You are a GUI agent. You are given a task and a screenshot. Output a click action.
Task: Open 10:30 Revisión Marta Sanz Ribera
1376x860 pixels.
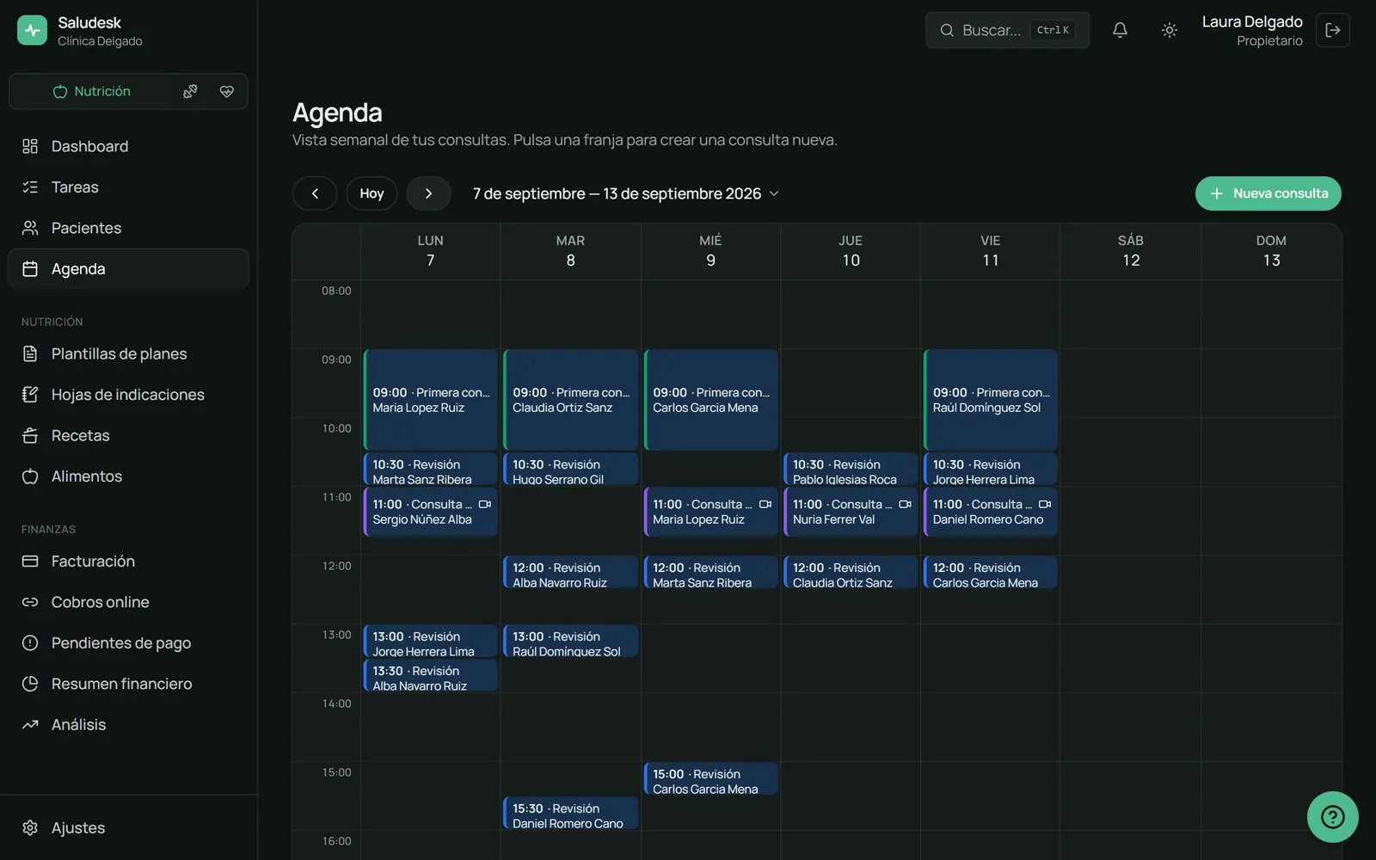(431, 470)
